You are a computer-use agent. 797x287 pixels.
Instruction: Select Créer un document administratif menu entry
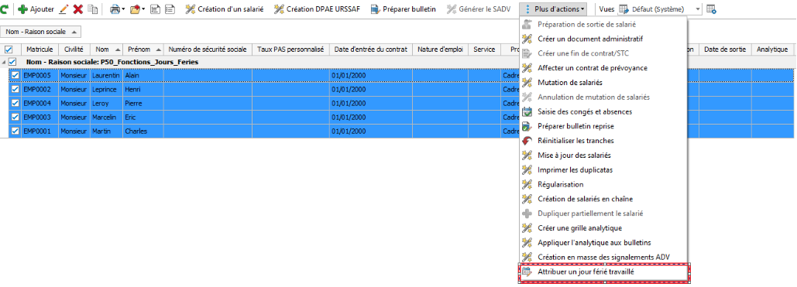(603, 39)
